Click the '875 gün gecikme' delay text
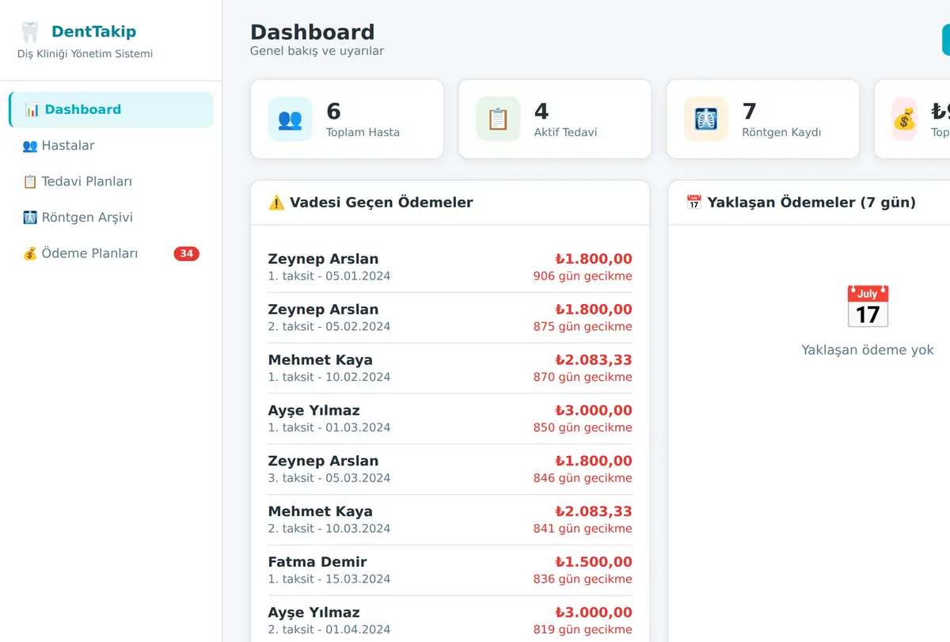Image resolution: width=950 pixels, height=642 pixels. coord(583,327)
